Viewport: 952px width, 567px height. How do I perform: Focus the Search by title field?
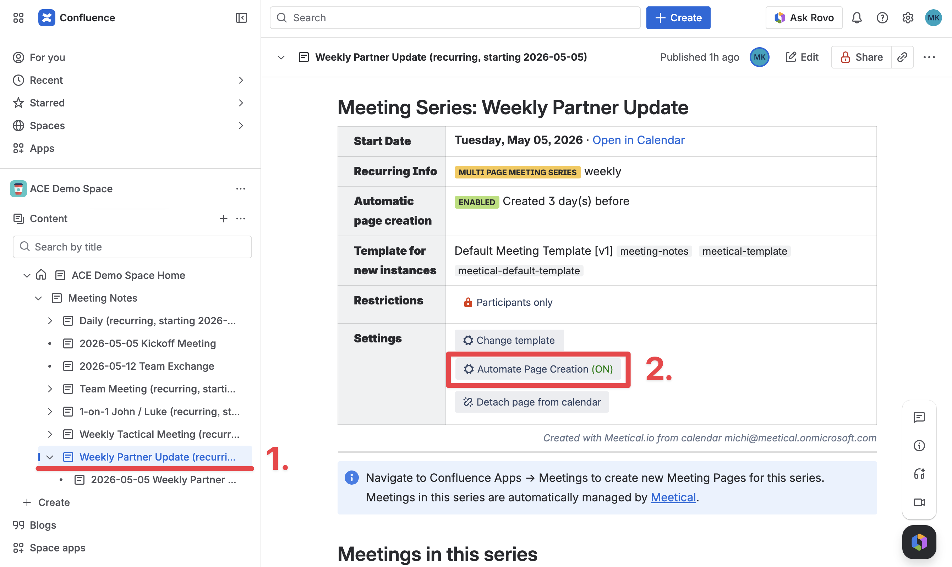tap(132, 247)
